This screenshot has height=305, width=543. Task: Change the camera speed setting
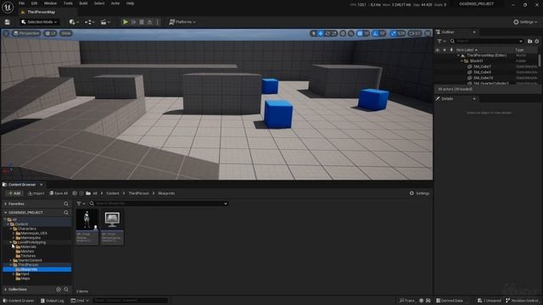[415, 33]
